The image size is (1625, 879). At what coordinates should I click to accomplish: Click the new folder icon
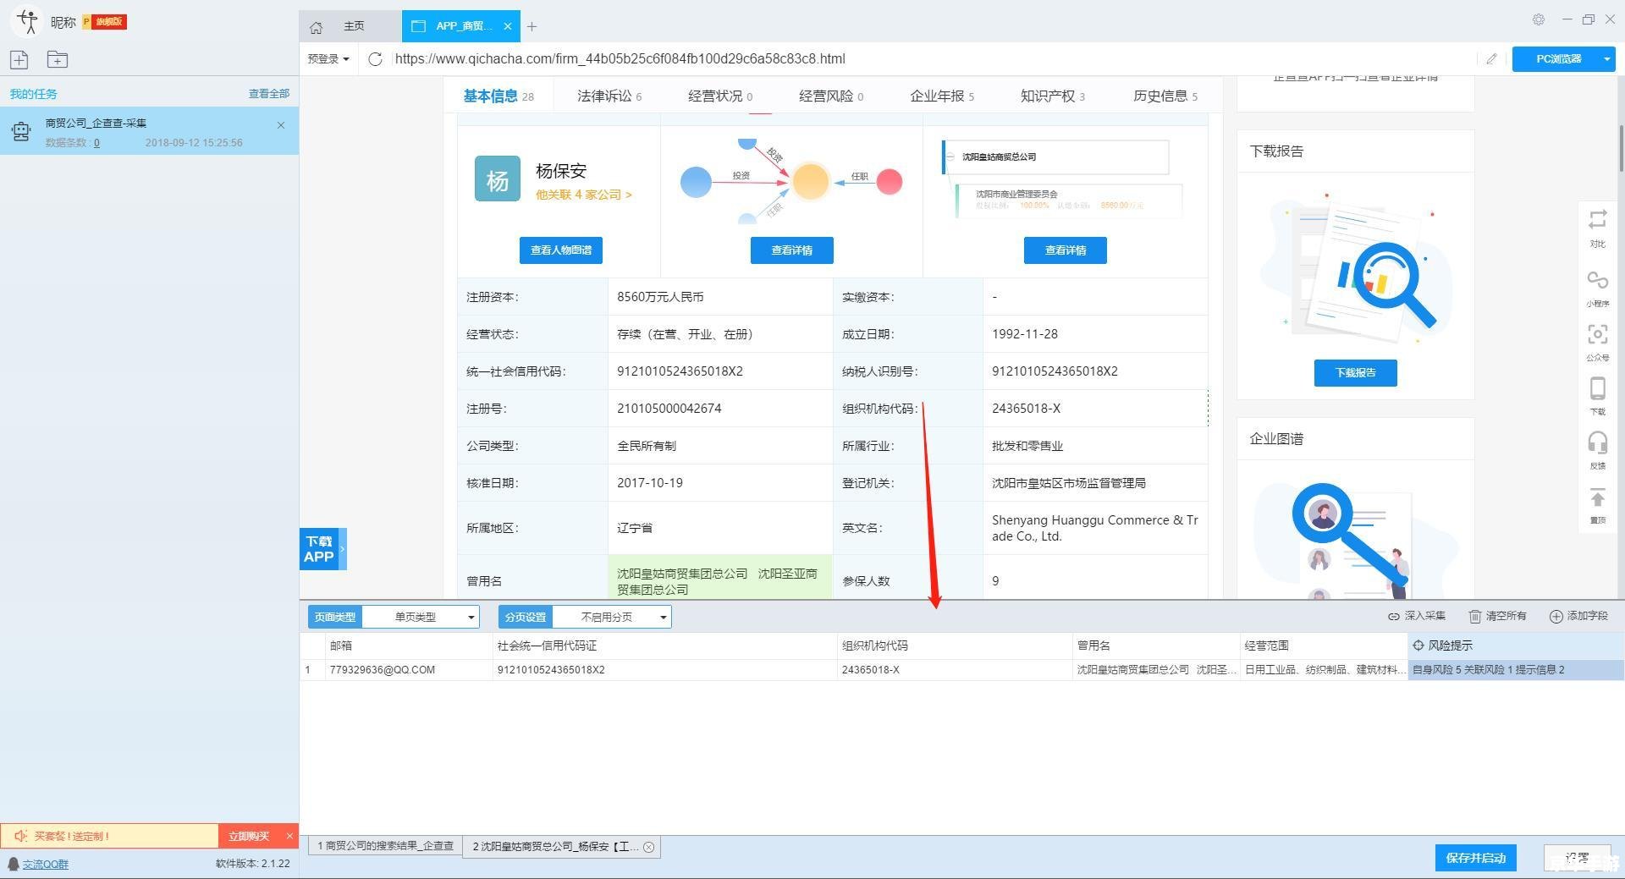coord(58,59)
